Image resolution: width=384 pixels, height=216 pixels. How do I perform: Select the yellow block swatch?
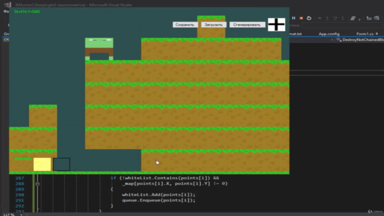[42, 164]
